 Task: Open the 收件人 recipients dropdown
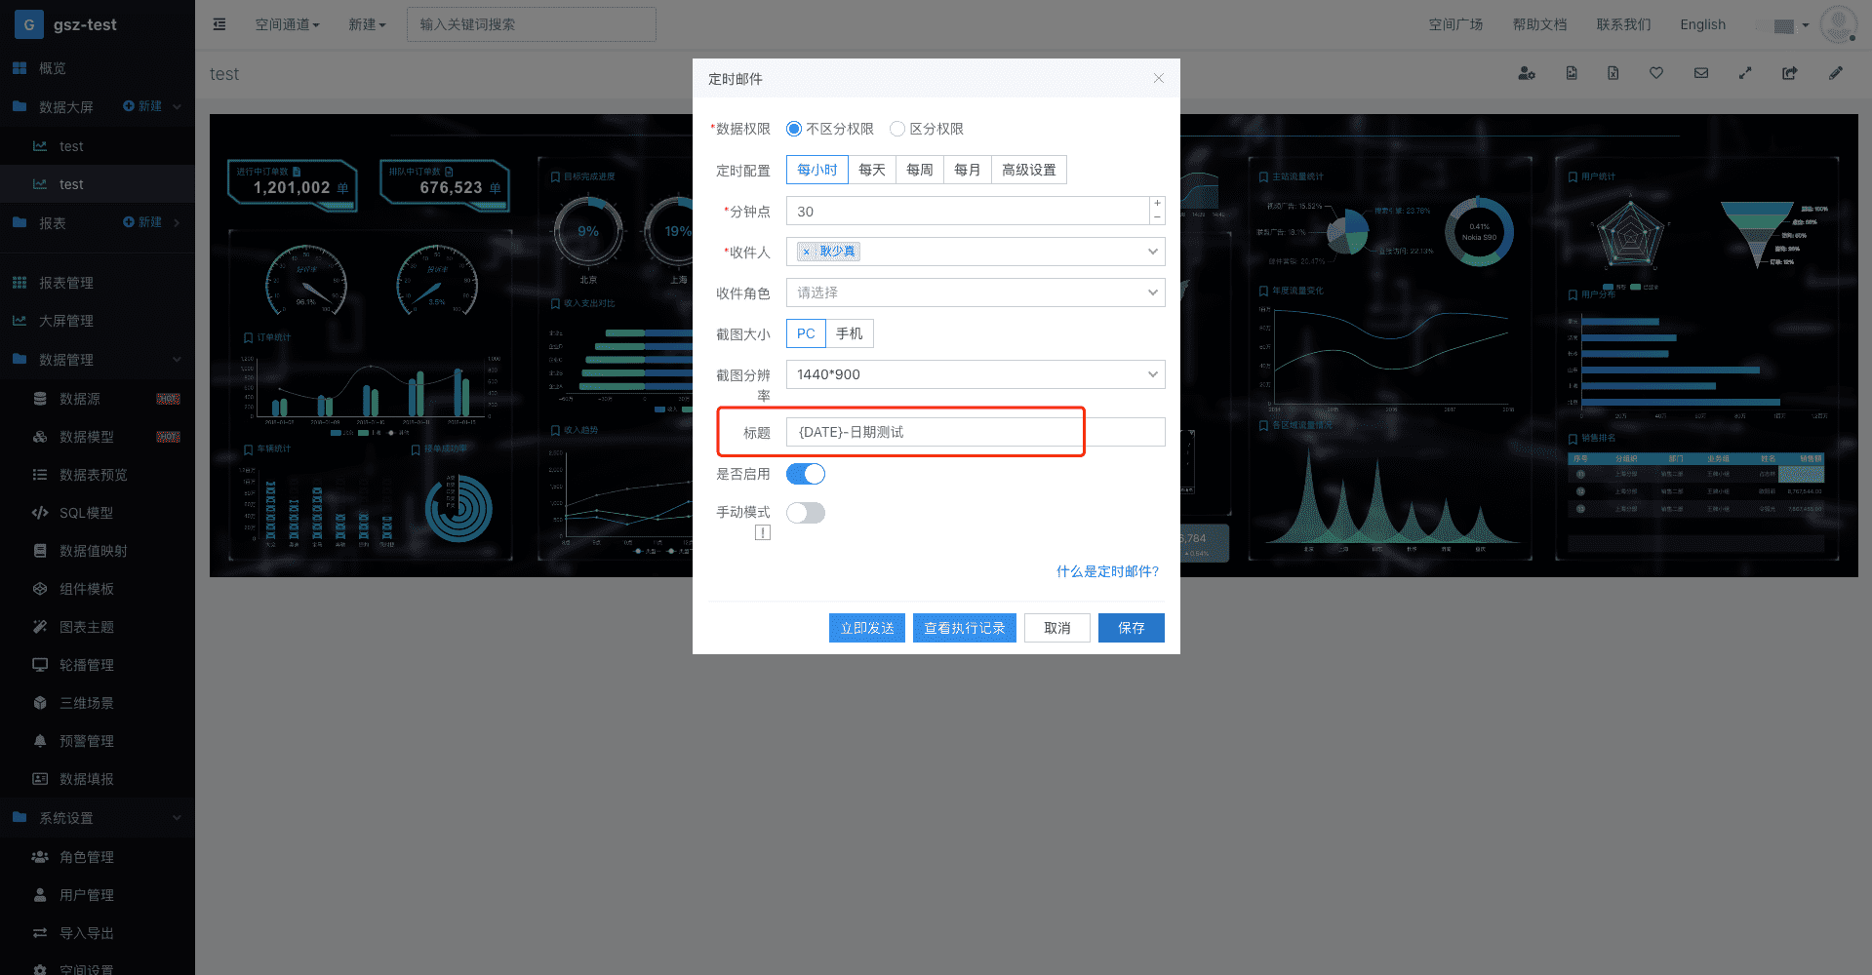976,252
